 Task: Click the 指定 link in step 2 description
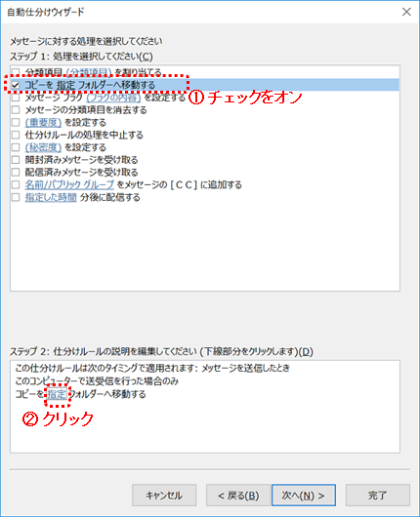pos(57,394)
